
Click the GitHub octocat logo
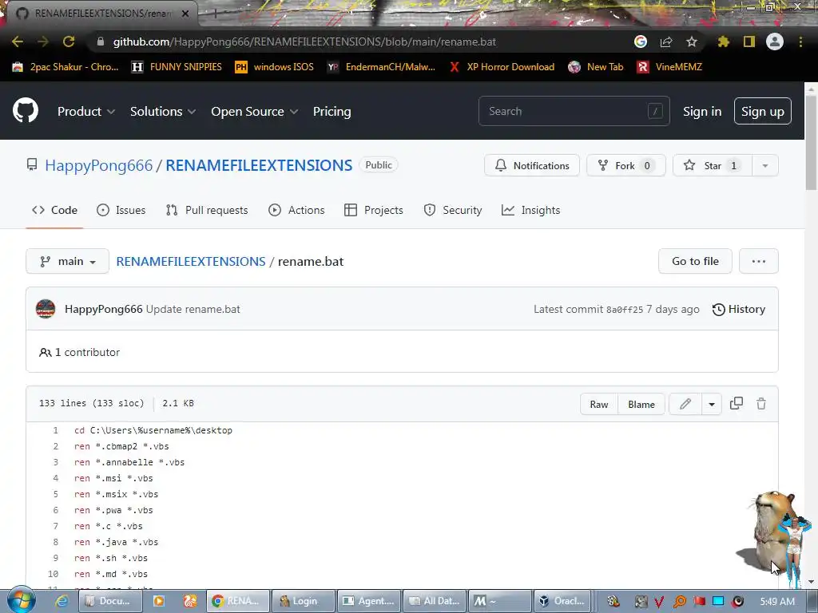pos(25,110)
